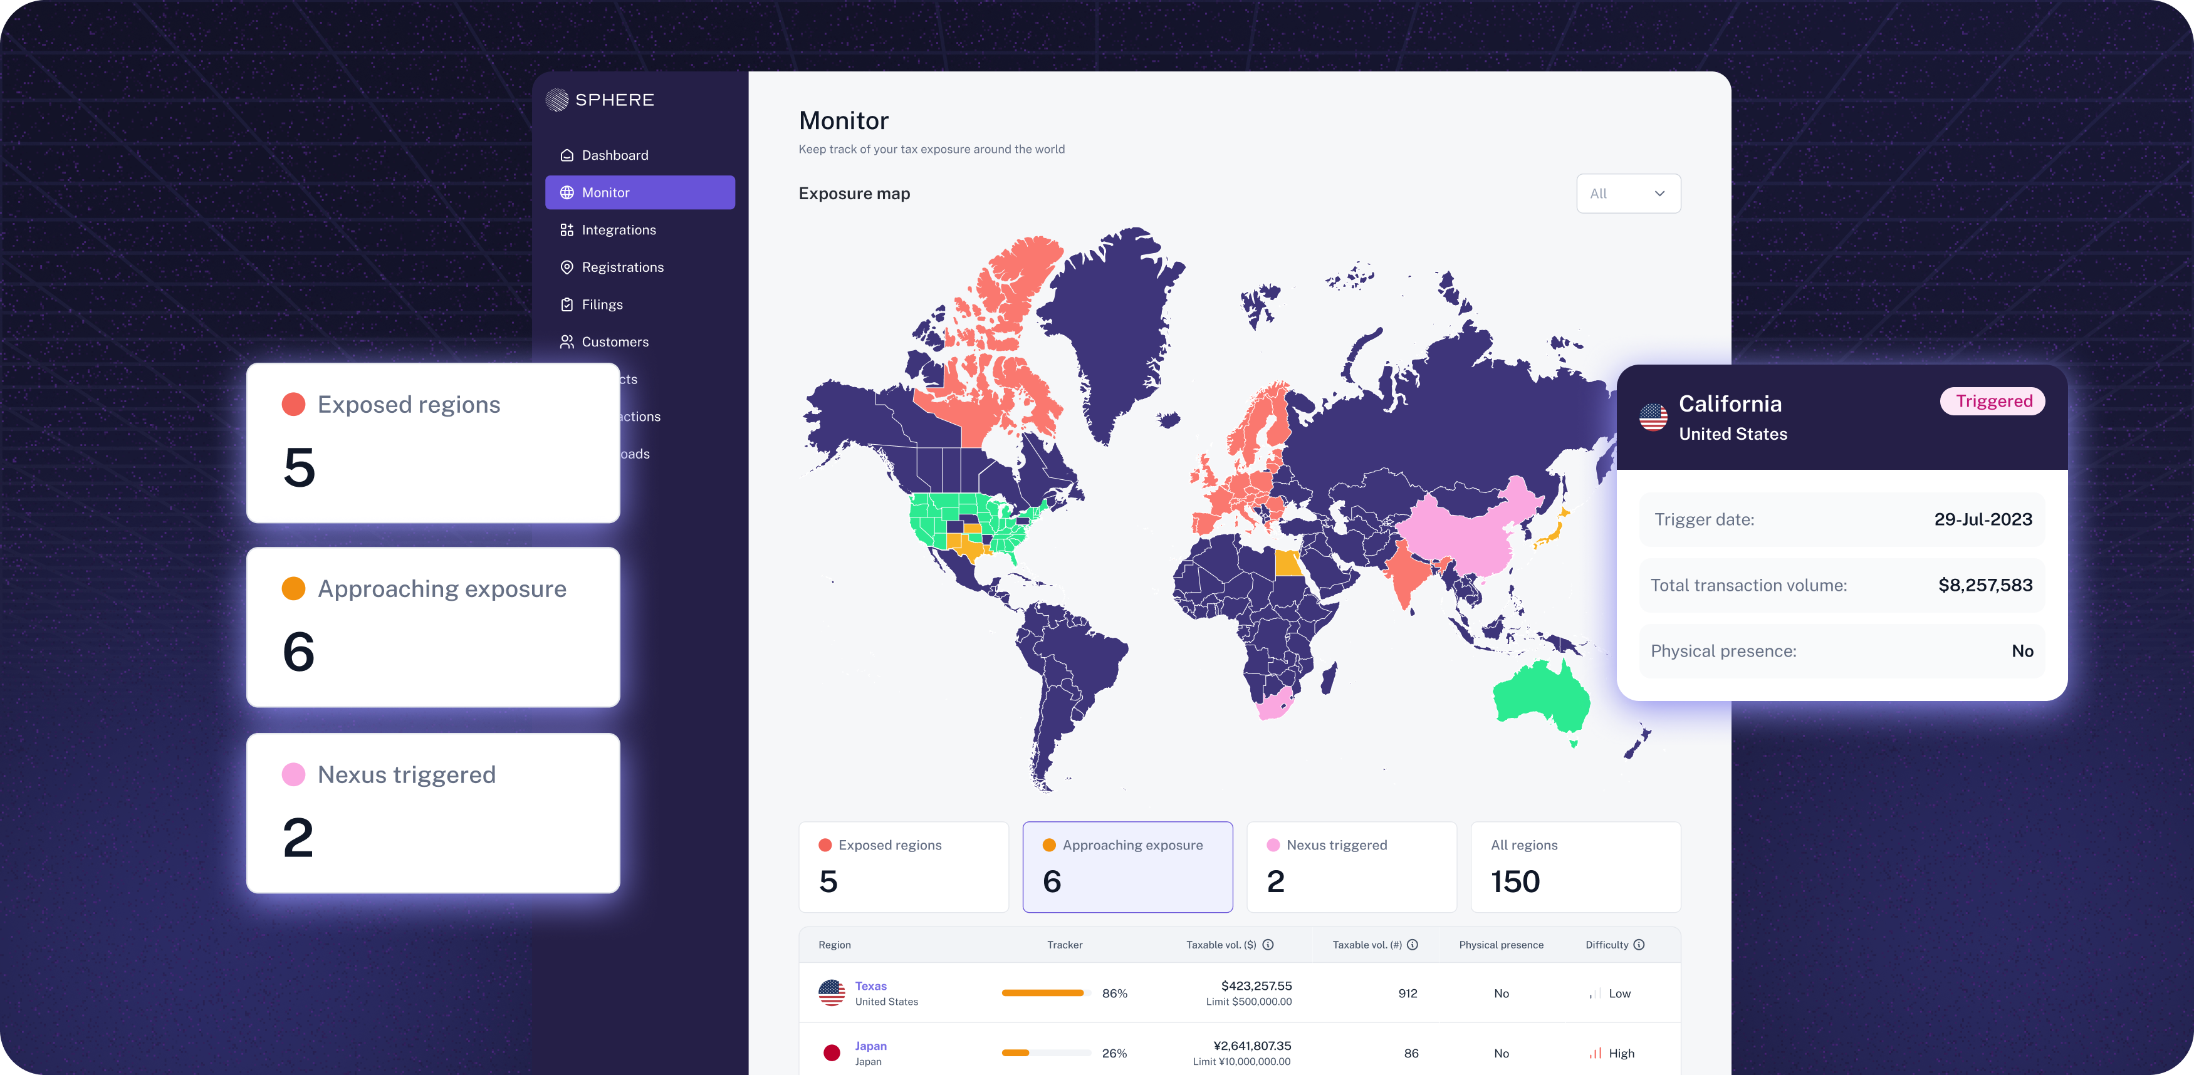Open the Japan region link
Image resolution: width=2194 pixels, height=1075 pixels.
(870, 1045)
